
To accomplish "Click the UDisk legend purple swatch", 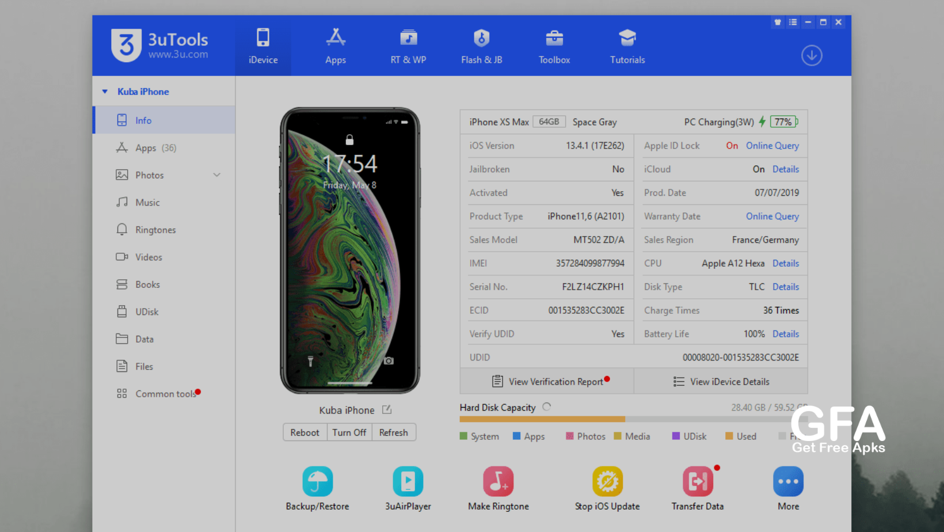I will [676, 436].
